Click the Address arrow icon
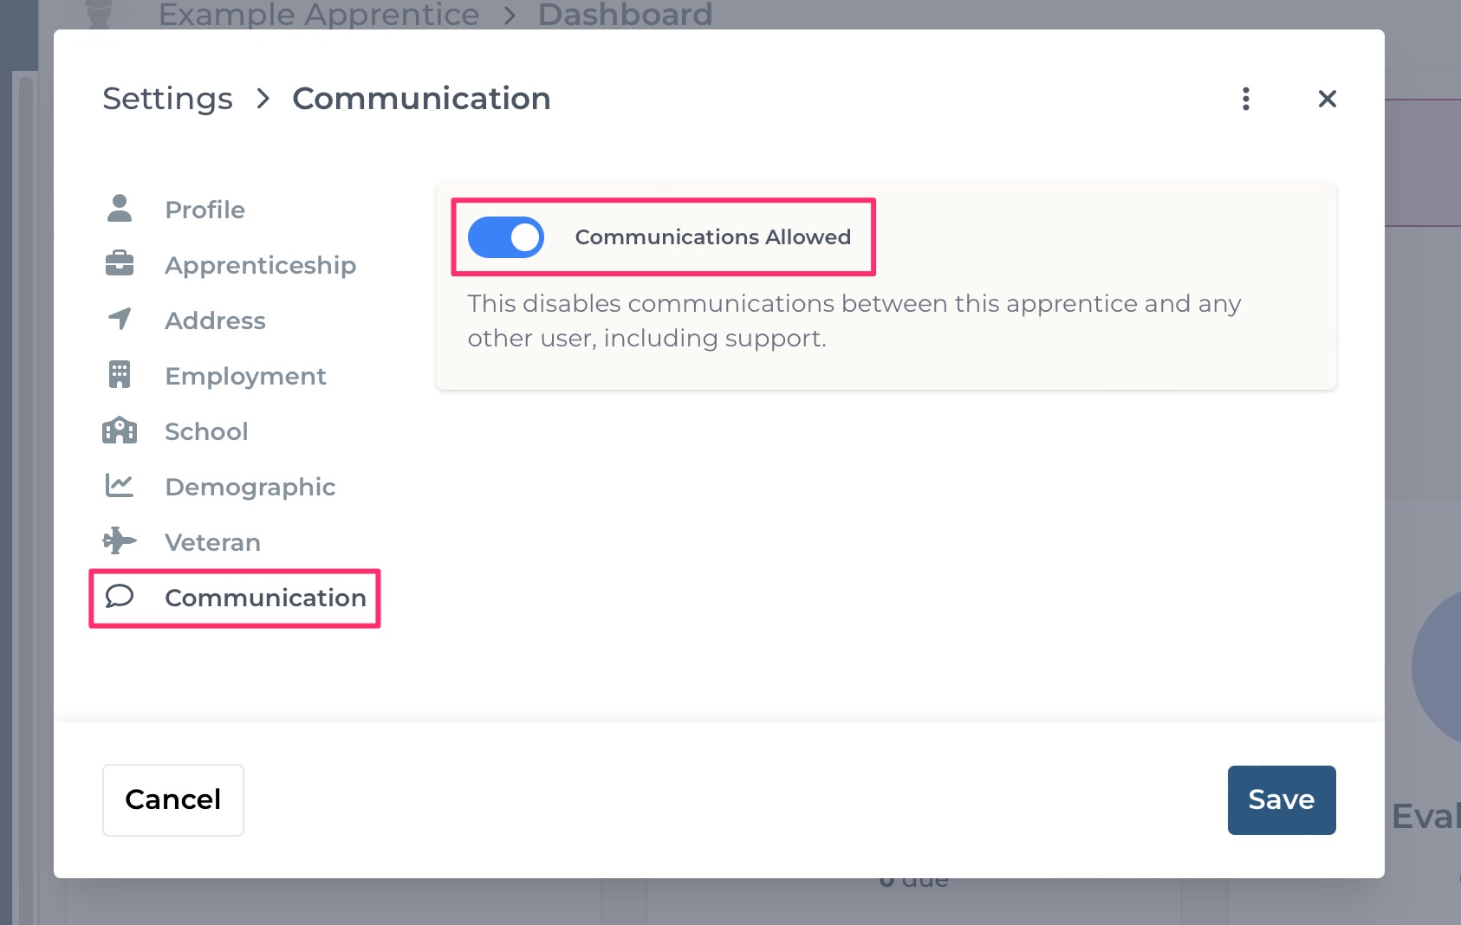The image size is (1461, 925). click(x=120, y=319)
